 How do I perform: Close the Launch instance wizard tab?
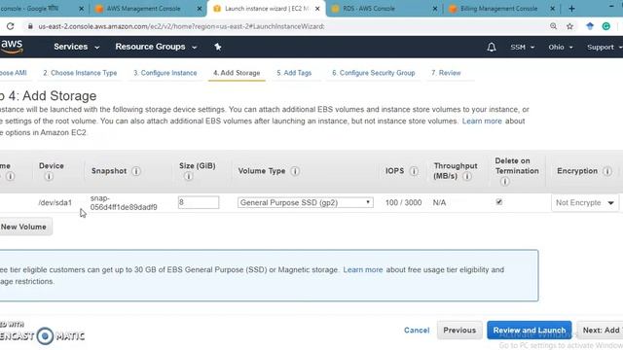pyautogui.click(x=317, y=9)
